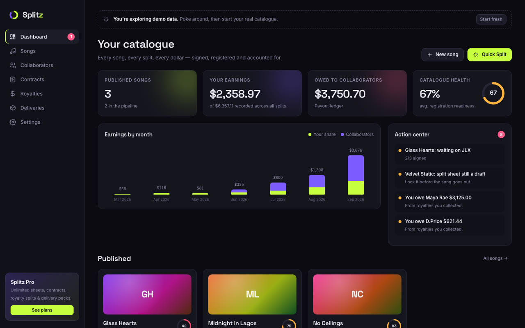Click the Published Songs stat card
525x328 pixels.
[147, 93]
